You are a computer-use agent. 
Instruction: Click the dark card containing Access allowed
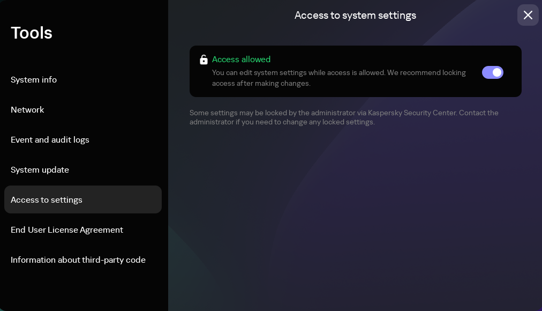point(355,71)
